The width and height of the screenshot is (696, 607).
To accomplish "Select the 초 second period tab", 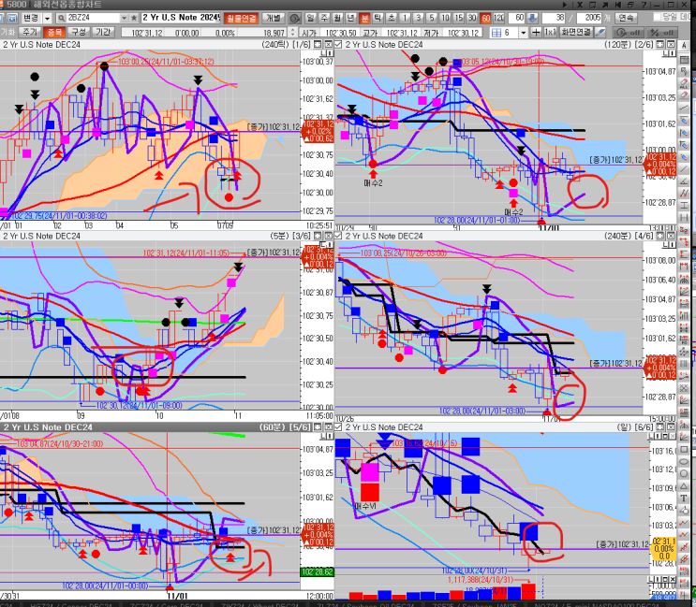I will pyautogui.click(x=391, y=18).
